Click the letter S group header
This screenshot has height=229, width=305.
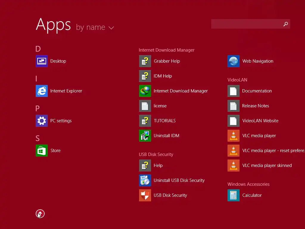38,138
